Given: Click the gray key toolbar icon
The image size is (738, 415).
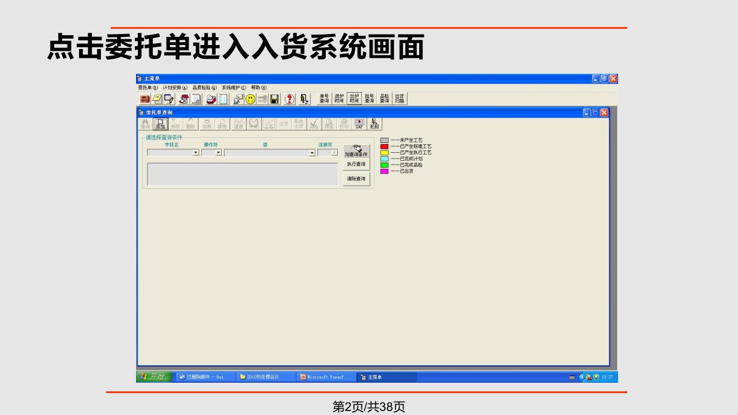Looking at the screenshot, I should click(x=262, y=99).
